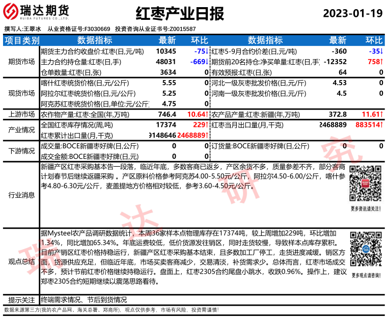Viewport: 387px width, 318px height.
Task: Click the 期货市场 row category
Action: pos(20,62)
